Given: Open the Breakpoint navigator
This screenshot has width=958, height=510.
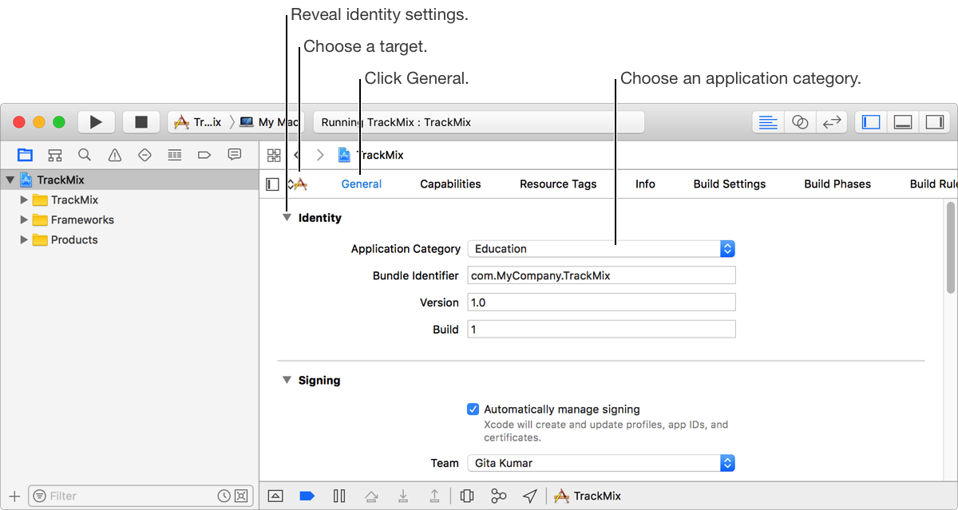Looking at the screenshot, I should point(204,155).
